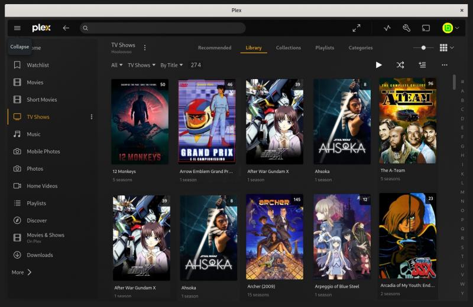Screen dimensions: 473x307
Task: Close the Plex window
Action: (x=462, y=10)
